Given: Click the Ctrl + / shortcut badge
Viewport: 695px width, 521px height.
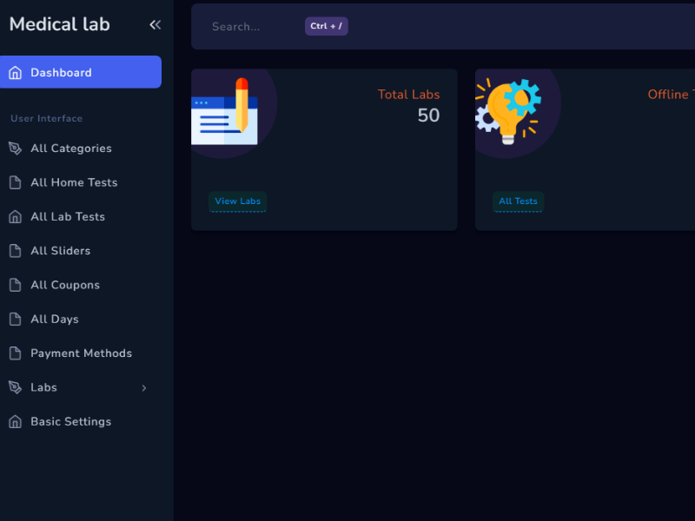Looking at the screenshot, I should coord(326,26).
